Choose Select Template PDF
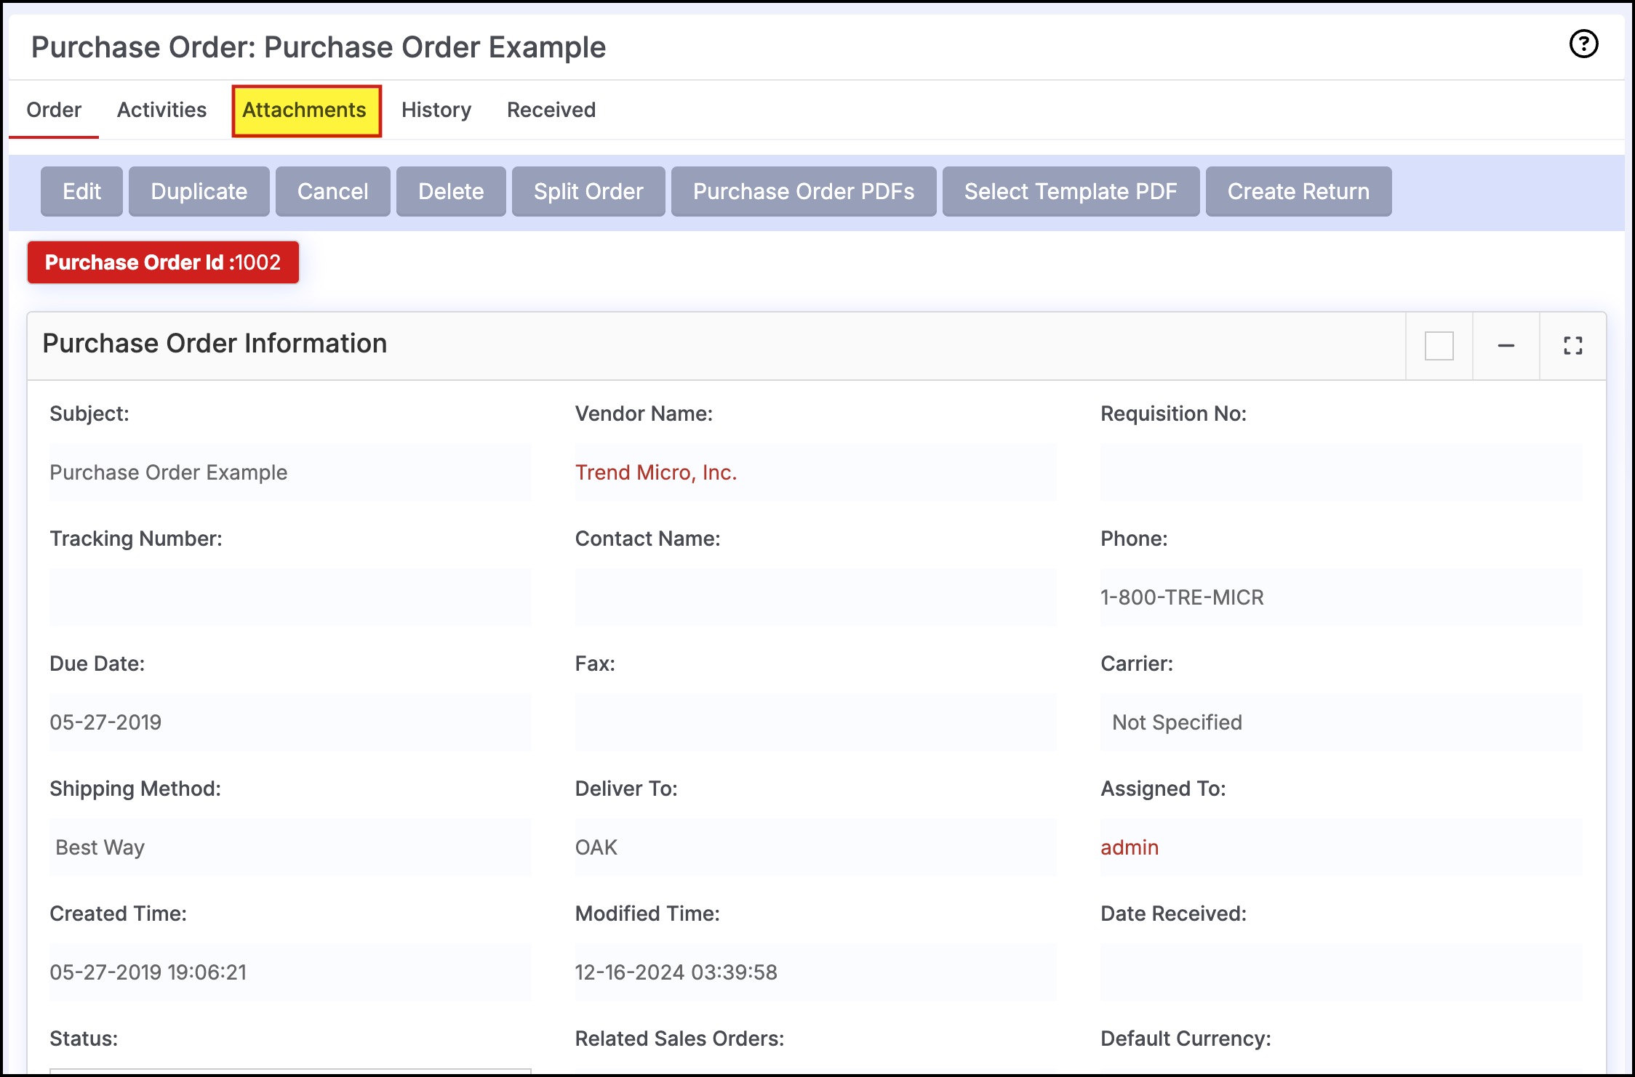This screenshot has height=1077, width=1635. (1070, 192)
